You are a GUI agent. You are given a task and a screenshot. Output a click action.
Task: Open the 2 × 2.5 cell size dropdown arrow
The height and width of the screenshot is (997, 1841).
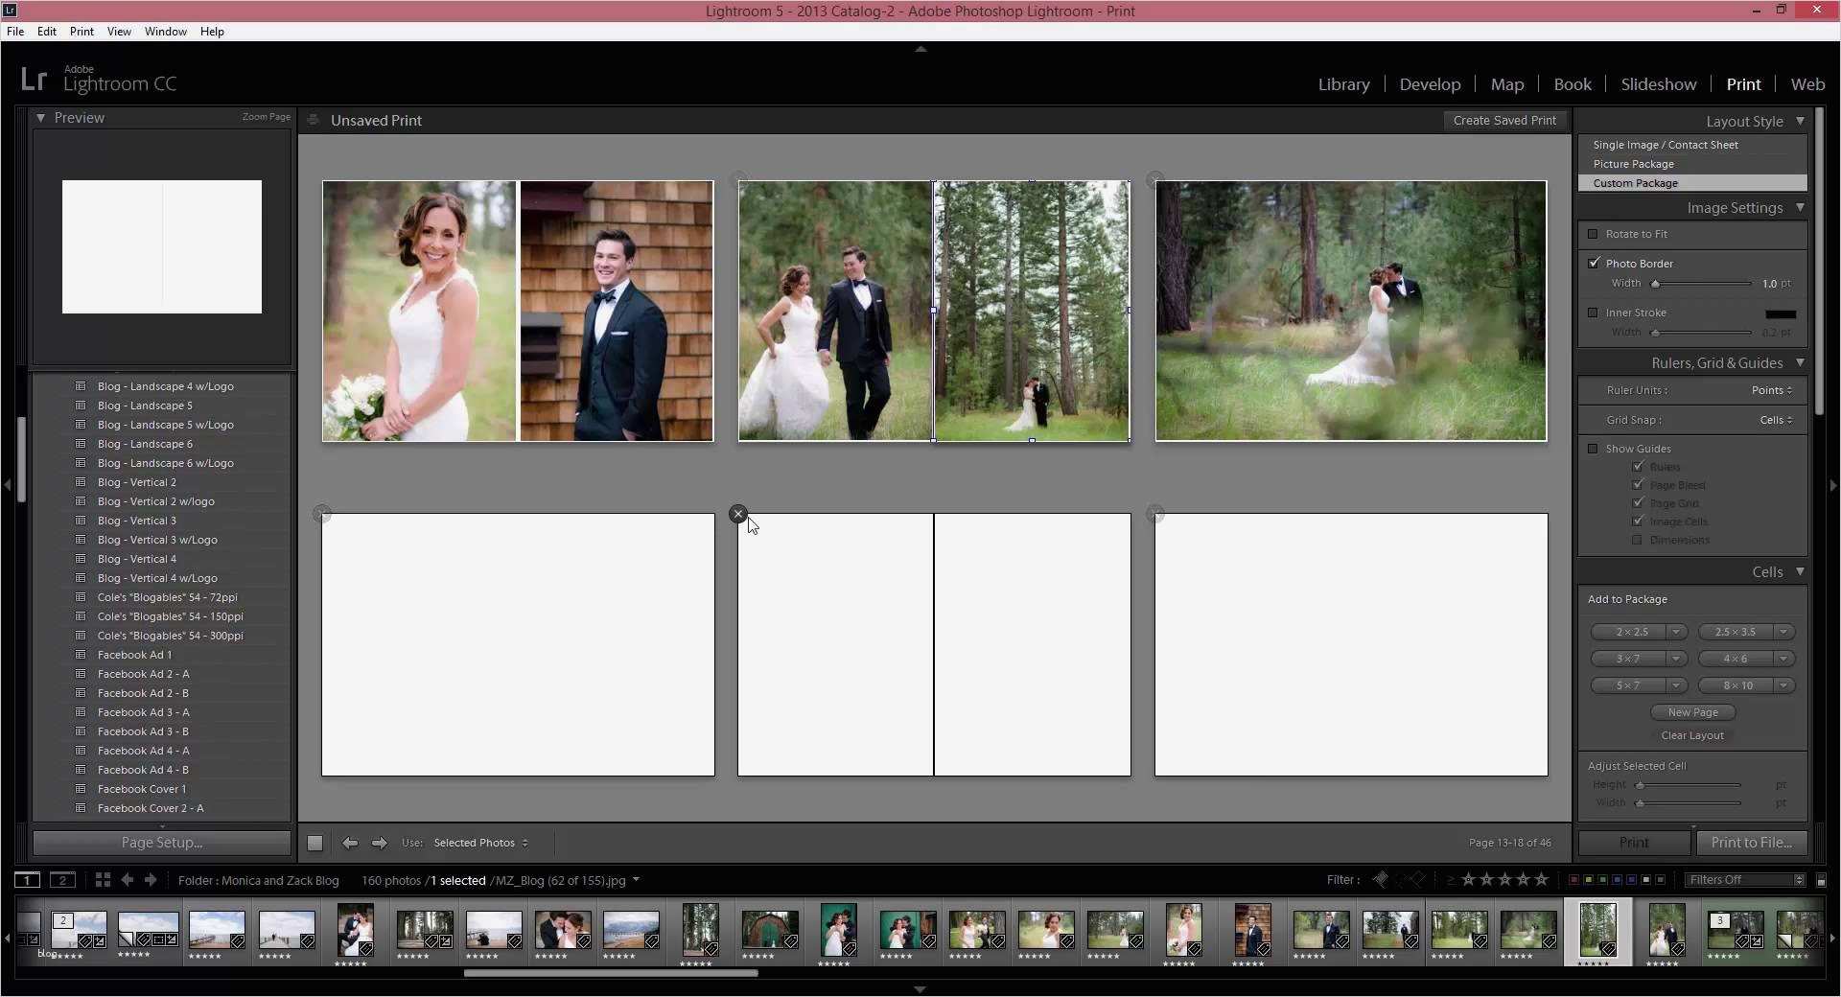pyautogui.click(x=1676, y=632)
